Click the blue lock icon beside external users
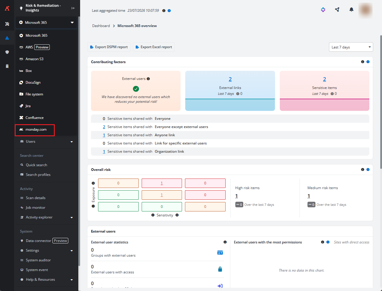The height and width of the screenshot is (291, 382). click(x=220, y=269)
